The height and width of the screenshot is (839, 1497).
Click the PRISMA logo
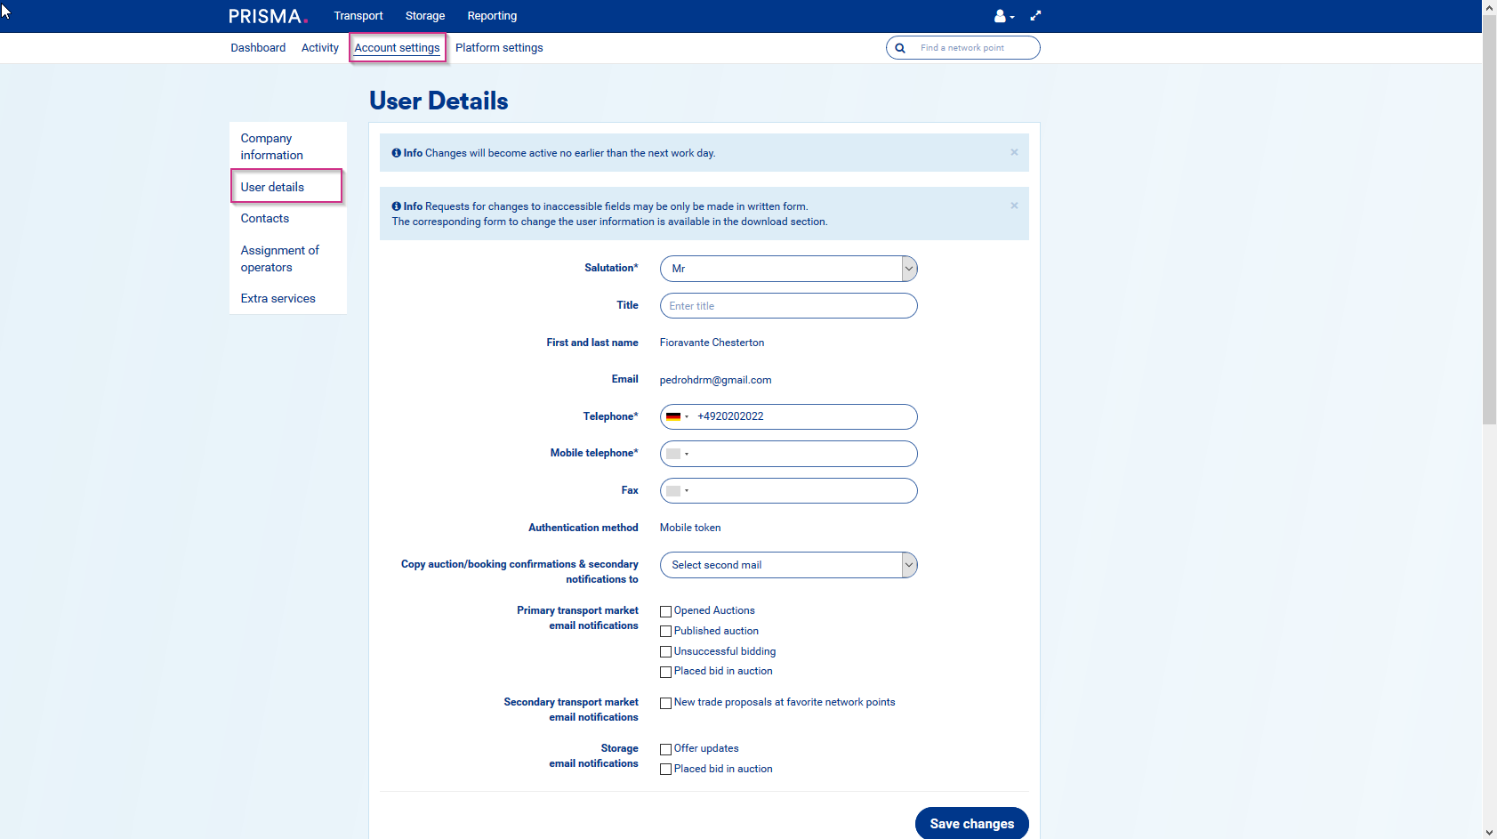coord(268,16)
